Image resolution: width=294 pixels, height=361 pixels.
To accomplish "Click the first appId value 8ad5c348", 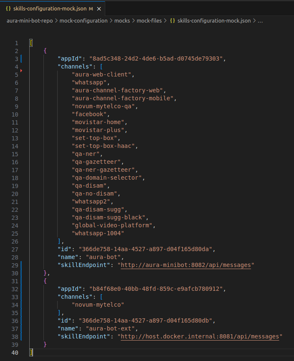I will coord(156,59).
